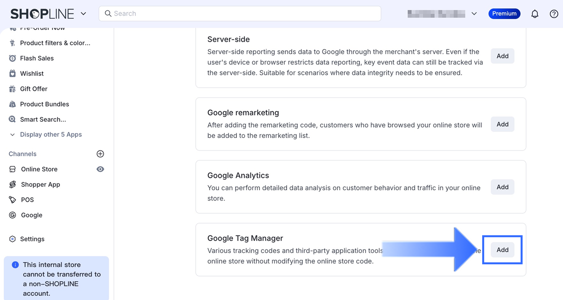Expand Display other 5 Apps
563x300 pixels.
(51, 134)
